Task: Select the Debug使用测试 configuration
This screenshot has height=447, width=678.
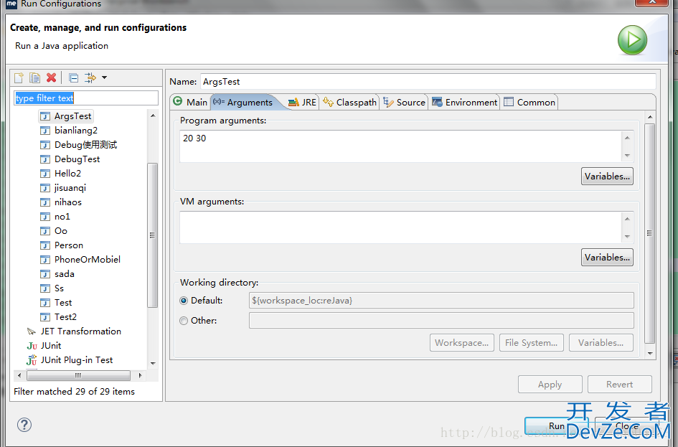Action: pos(85,145)
